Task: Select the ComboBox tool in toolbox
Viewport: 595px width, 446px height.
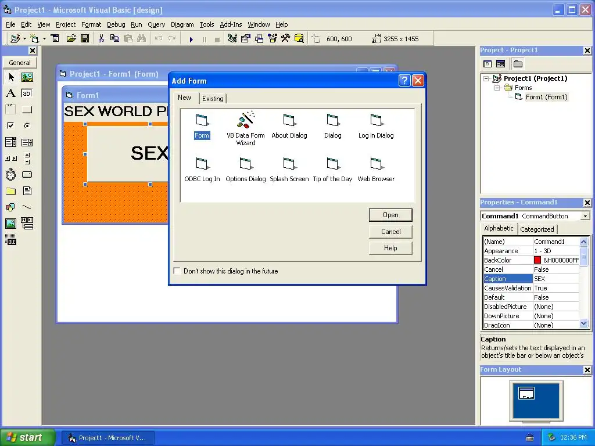Action: point(11,142)
